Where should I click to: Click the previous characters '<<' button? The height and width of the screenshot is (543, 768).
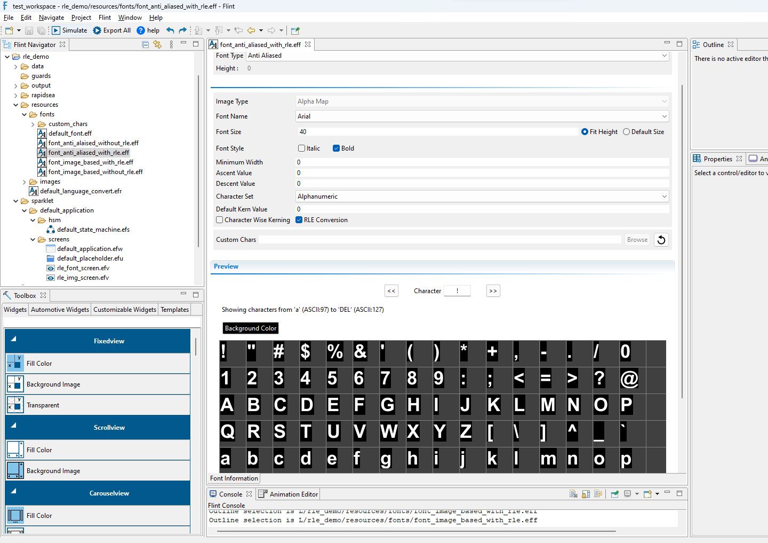pos(391,291)
